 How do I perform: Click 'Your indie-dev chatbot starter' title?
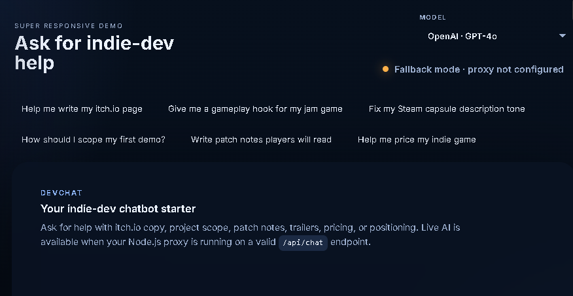[x=118, y=208]
